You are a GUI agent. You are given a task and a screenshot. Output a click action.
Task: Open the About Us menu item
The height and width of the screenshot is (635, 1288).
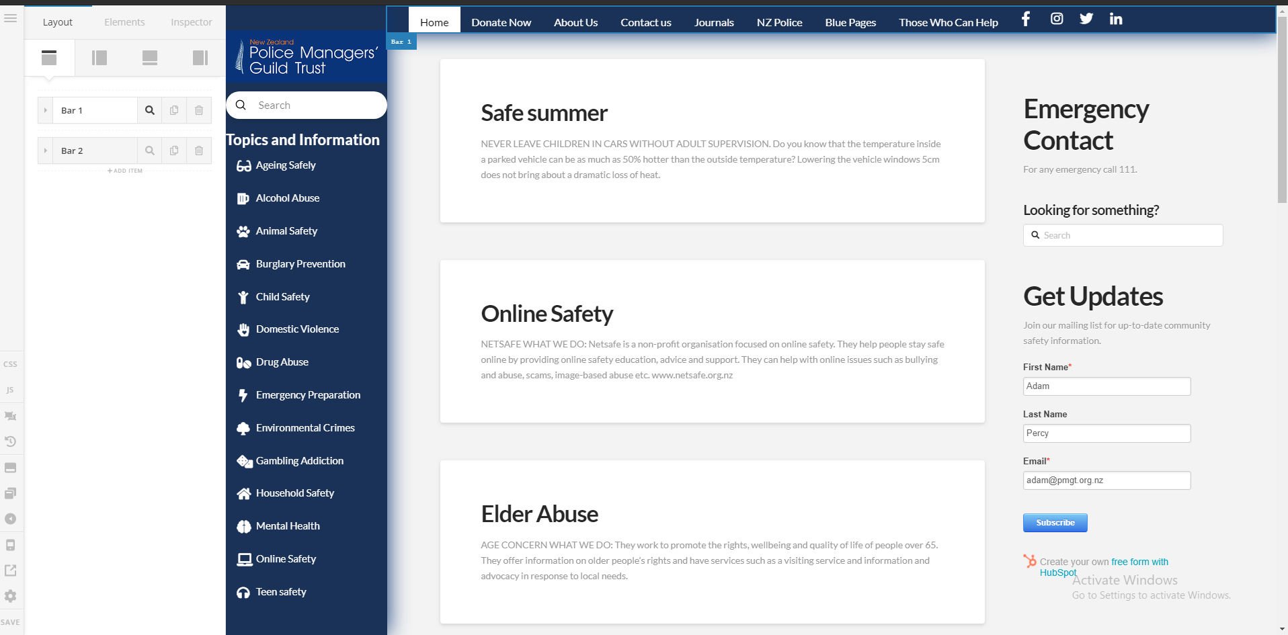pos(576,22)
